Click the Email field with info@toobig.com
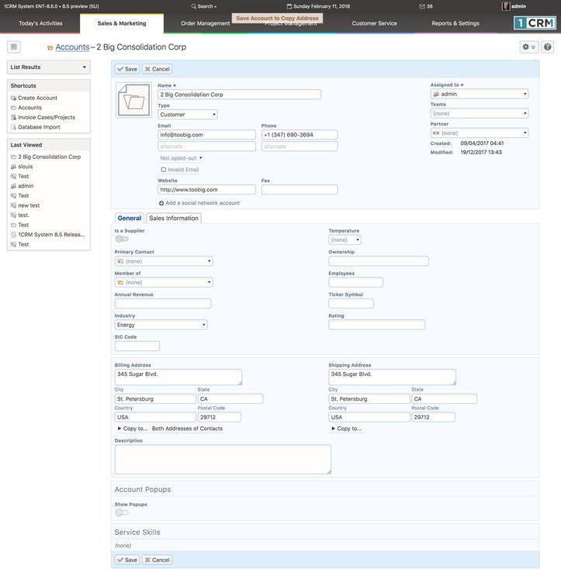 click(x=206, y=135)
